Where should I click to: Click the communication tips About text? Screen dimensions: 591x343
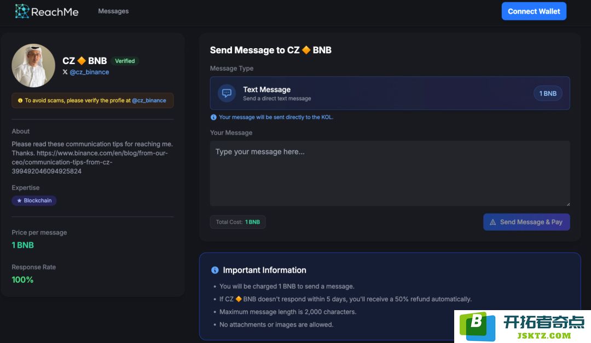point(92,157)
